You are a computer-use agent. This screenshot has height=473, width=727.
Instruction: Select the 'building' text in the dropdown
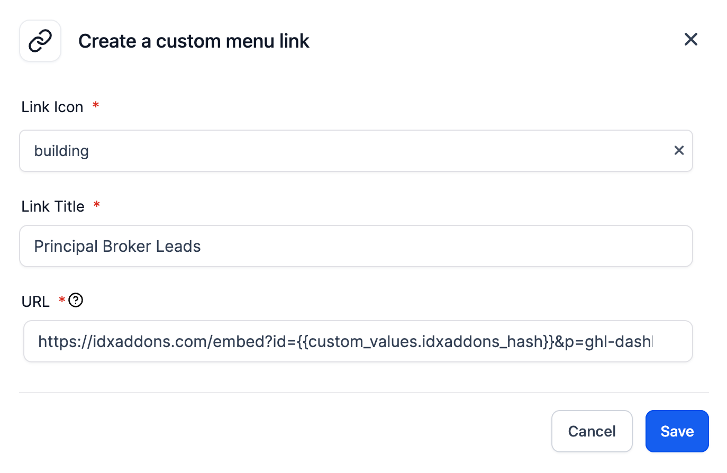point(61,151)
